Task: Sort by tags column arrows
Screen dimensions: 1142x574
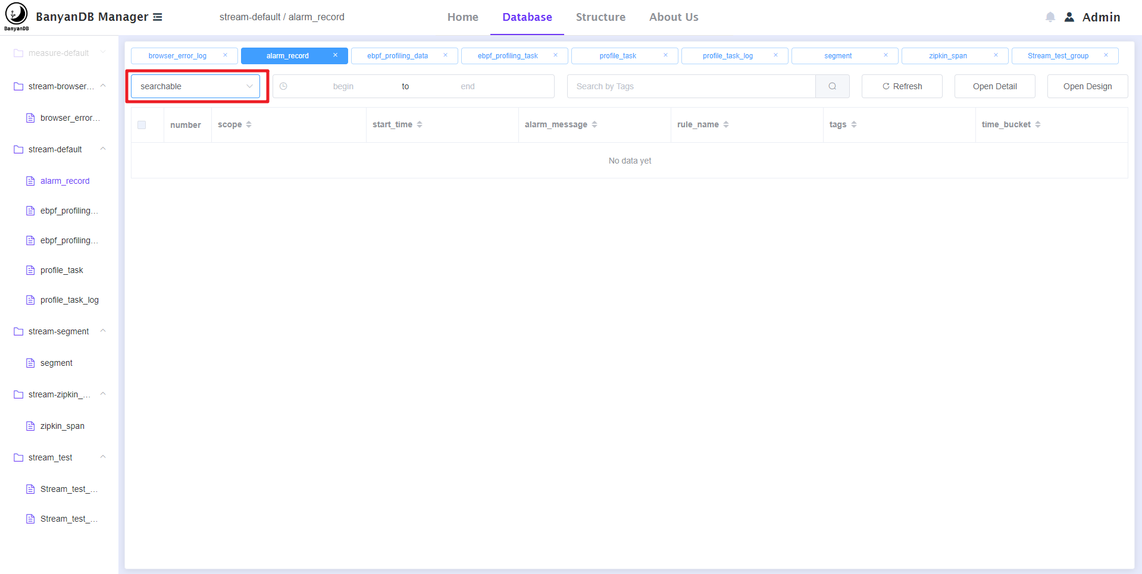Action: pos(854,124)
